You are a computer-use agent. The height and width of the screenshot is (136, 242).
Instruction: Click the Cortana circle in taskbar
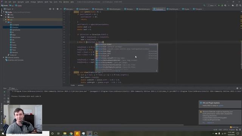52,133
